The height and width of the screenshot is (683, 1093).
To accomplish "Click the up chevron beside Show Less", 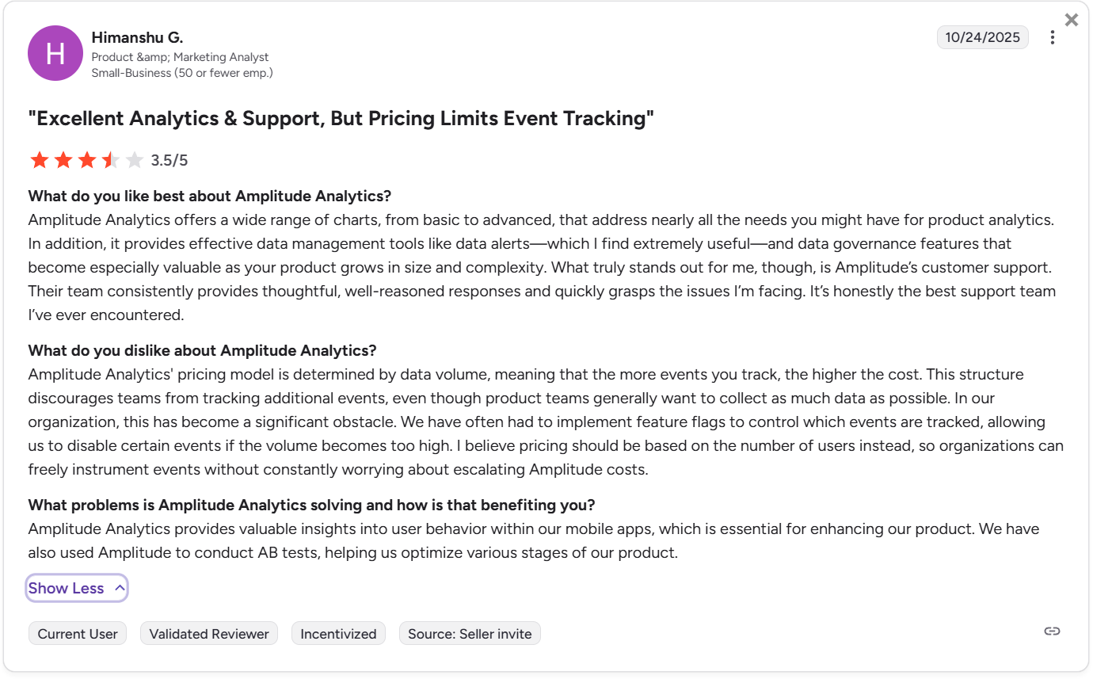I will click(120, 588).
